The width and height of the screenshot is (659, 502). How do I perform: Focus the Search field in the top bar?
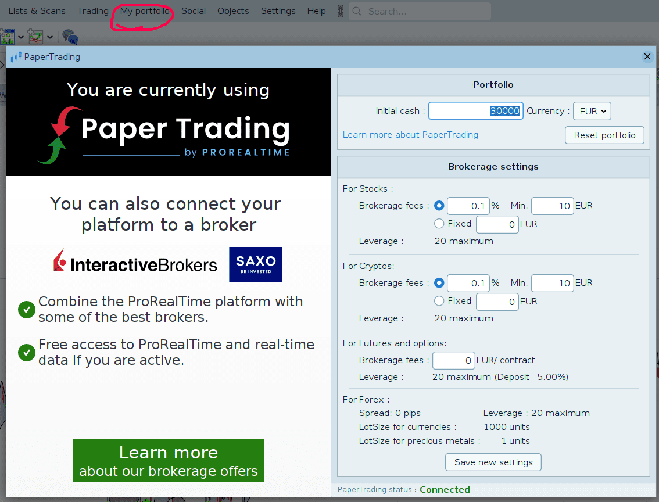pyautogui.click(x=420, y=12)
